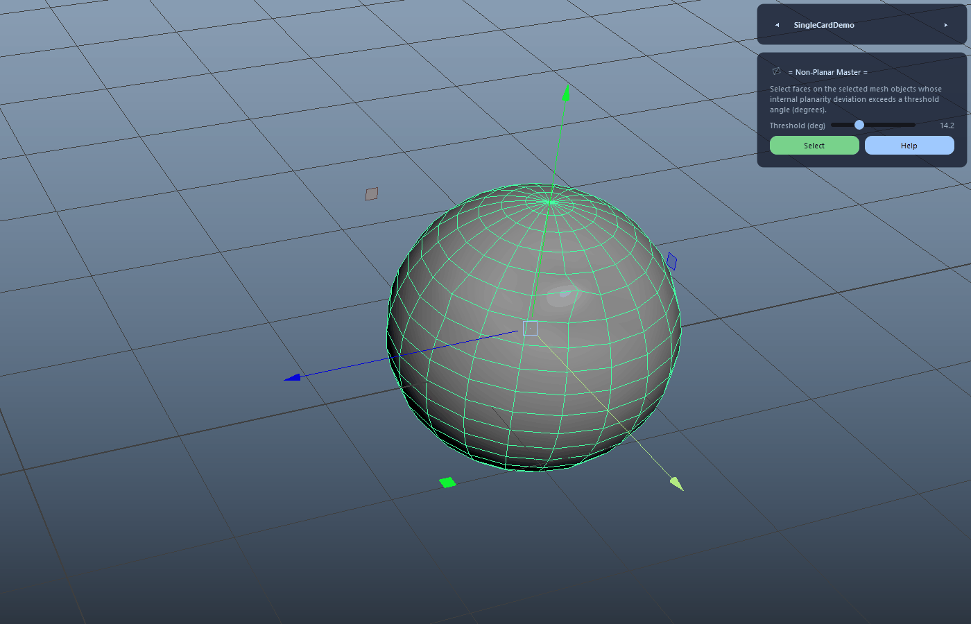Click the Threshold slider handle

[x=859, y=125]
